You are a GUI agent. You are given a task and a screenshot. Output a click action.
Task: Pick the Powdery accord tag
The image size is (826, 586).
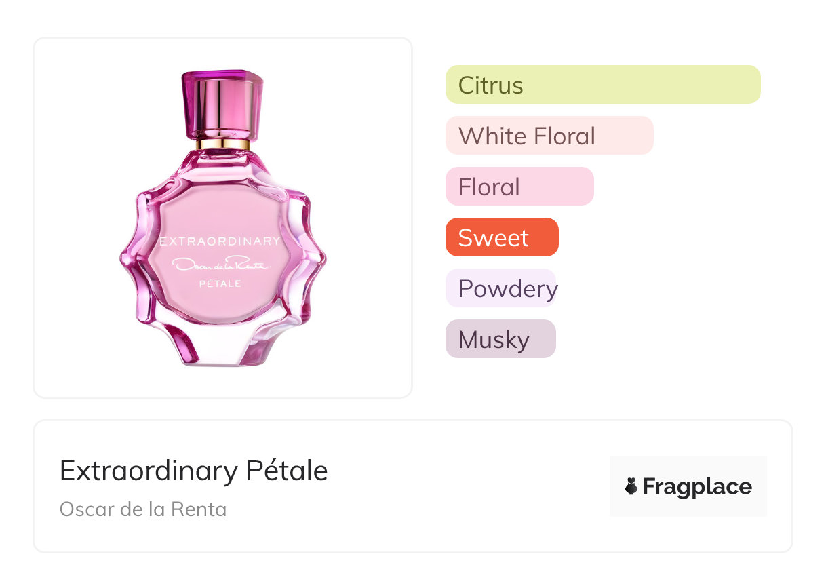[501, 288]
